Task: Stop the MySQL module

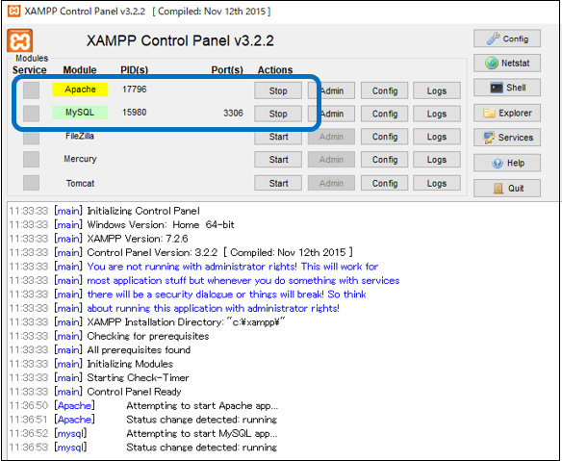Action: tap(278, 114)
